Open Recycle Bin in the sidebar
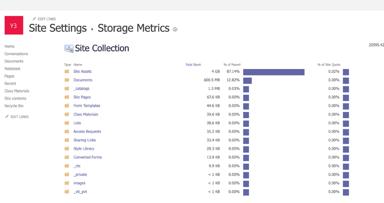 pyautogui.click(x=14, y=106)
